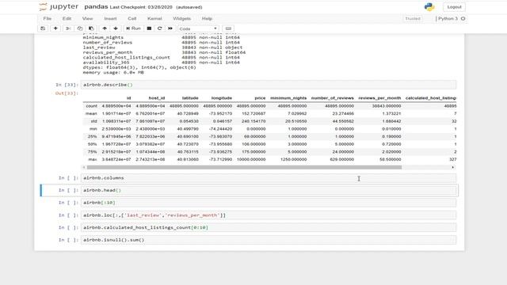Click the reviews_per_month column header
The height and width of the screenshot is (285, 507).
(x=379, y=98)
